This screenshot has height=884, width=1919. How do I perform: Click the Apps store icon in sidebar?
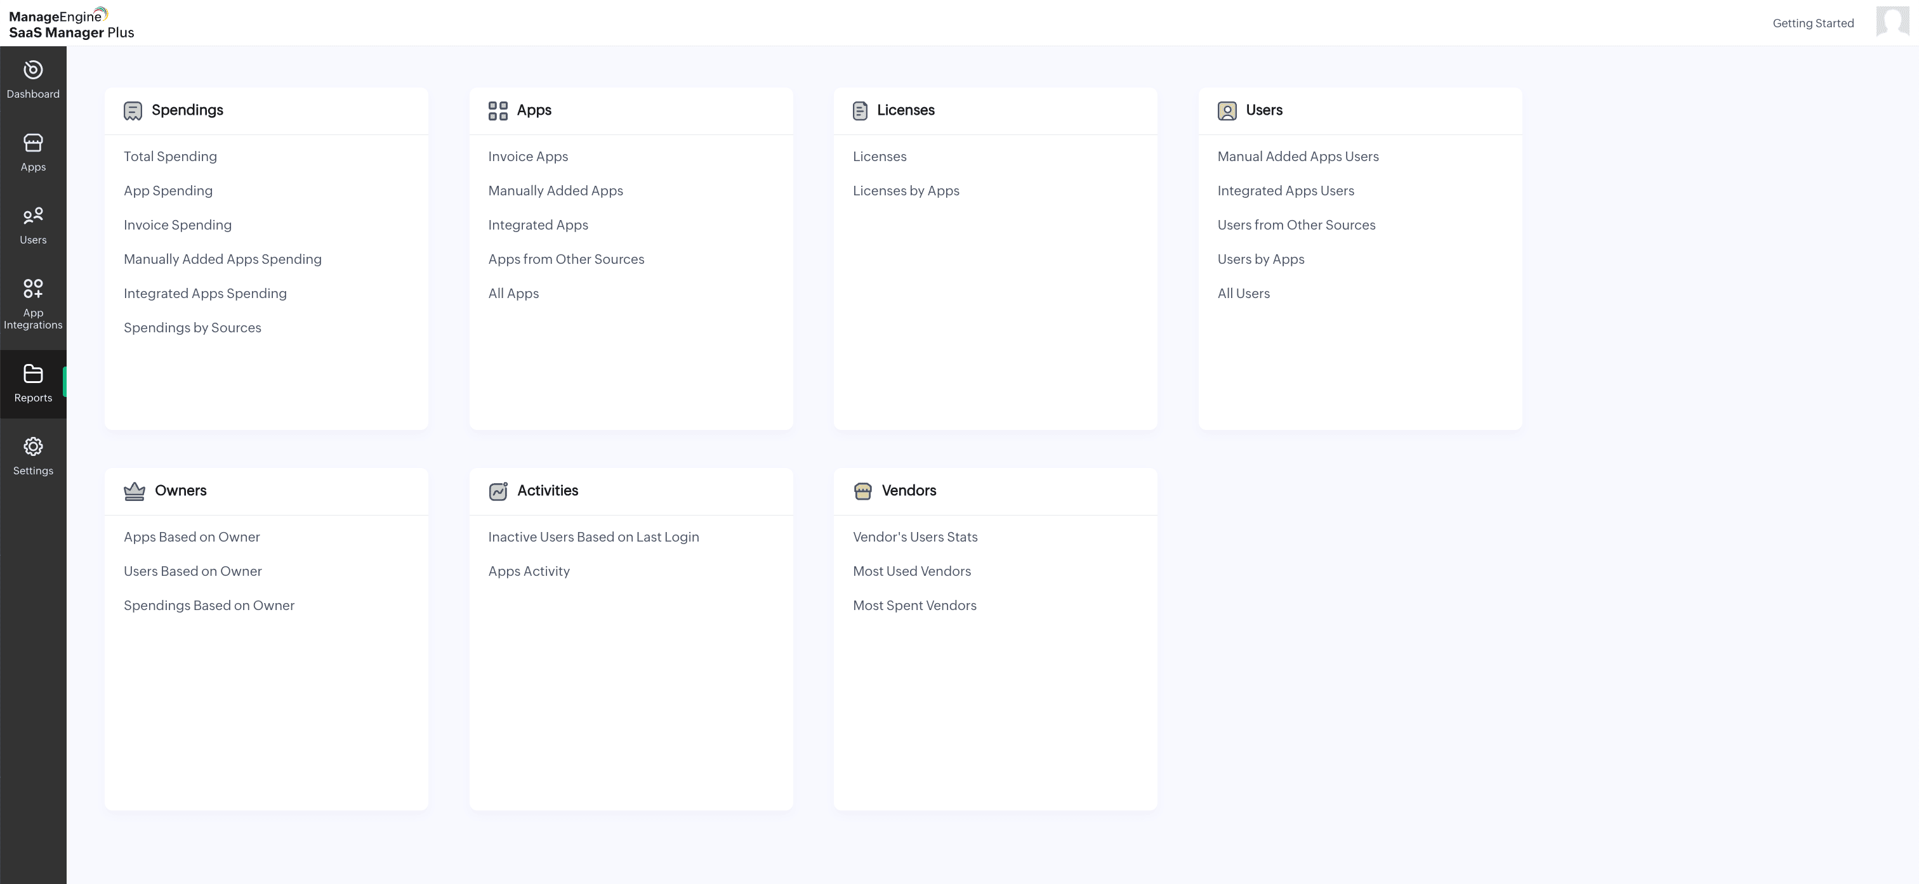[33, 143]
